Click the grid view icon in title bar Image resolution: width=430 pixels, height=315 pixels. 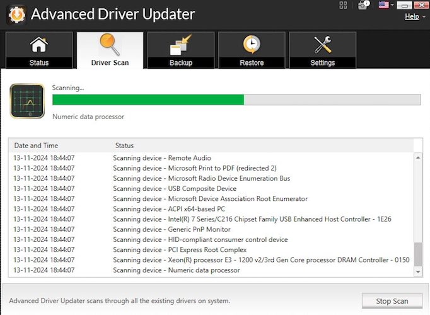pos(343,5)
